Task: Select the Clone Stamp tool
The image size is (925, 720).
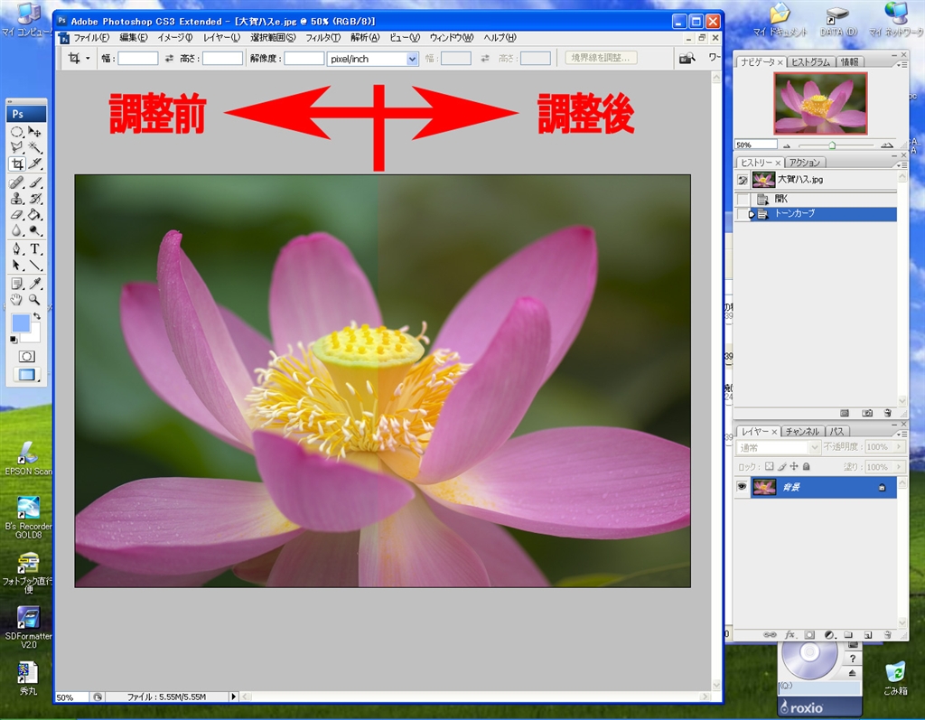Action: click(17, 199)
